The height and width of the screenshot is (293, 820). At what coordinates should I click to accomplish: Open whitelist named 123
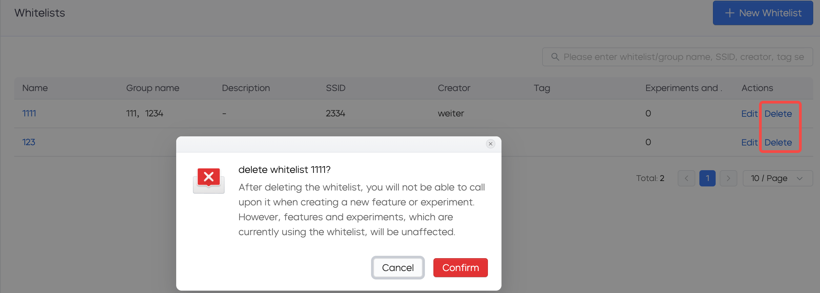coord(29,142)
